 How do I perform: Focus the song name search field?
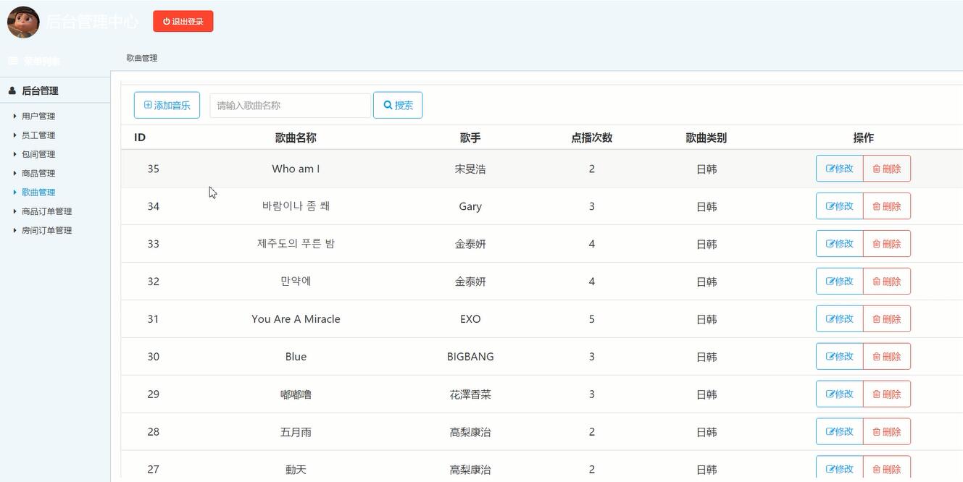point(290,105)
